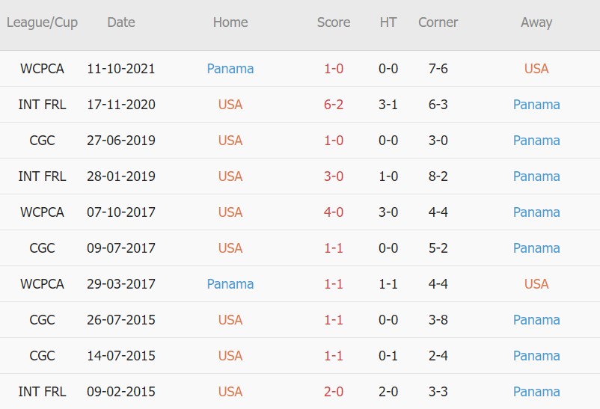Click the Date column header
The width and height of the screenshot is (600, 409).
point(121,22)
